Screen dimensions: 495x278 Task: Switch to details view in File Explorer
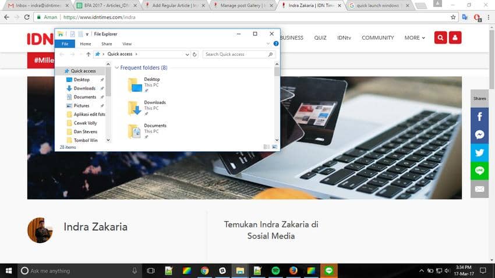tap(266, 147)
